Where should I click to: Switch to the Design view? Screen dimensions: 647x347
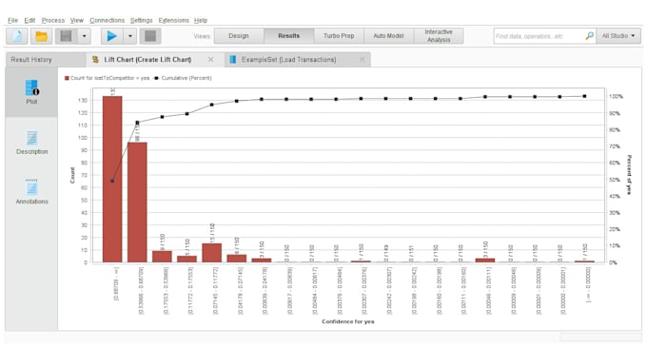[239, 36]
